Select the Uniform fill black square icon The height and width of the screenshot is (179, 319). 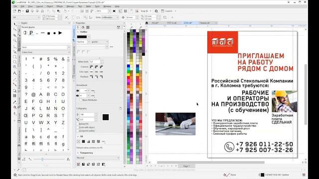click(x=83, y=141)
